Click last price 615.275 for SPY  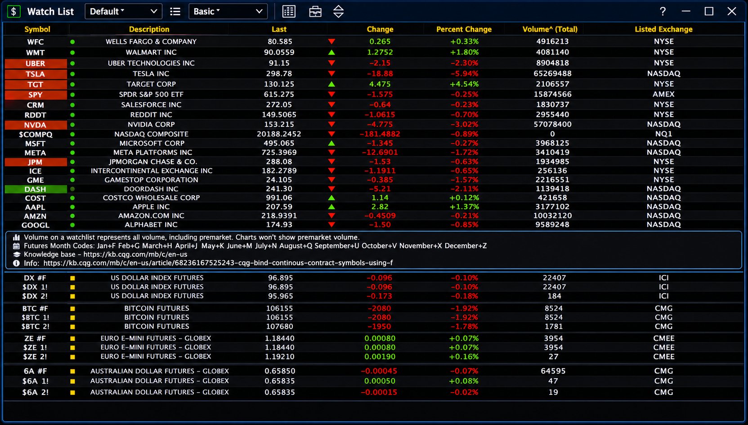tap(279, 94)
